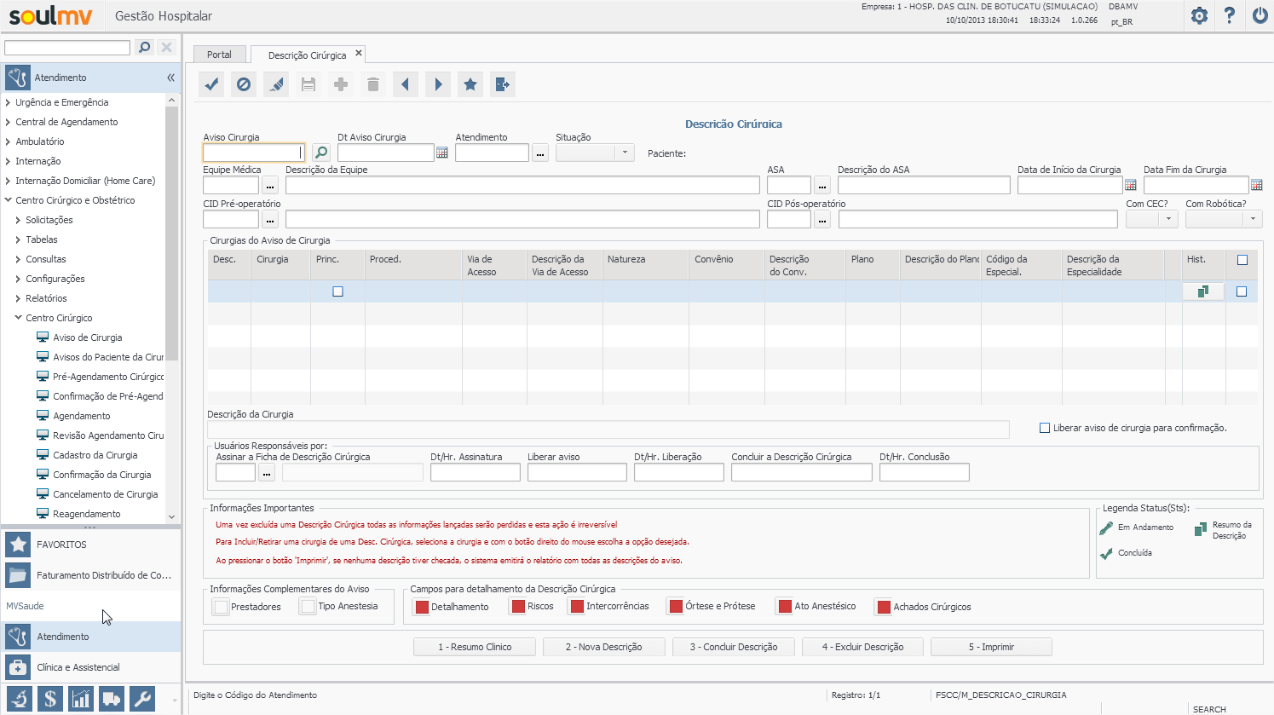Image resolution: width=1274 pixels, height=715 pixels.
Task: Focus the Atendimento input field
Action: [x=492, y=153]
